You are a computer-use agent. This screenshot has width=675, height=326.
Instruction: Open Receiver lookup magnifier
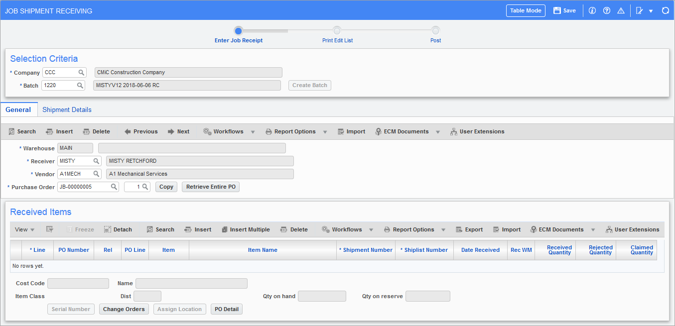(x=96, y=161)
